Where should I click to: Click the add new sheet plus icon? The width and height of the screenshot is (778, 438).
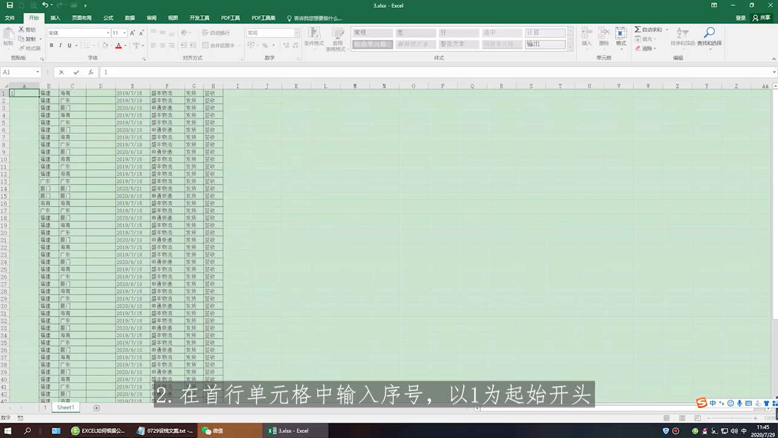click(96, 408)
